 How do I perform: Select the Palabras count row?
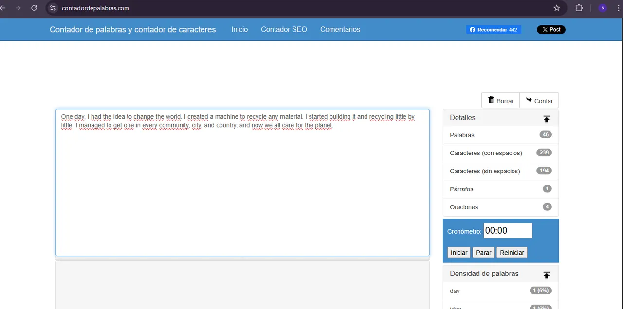[x=501, y=135]
